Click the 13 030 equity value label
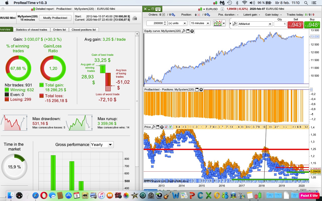Image resolution: width=322 pixels, height=201 pixels. pyautogui.click(x=315, y=36)
